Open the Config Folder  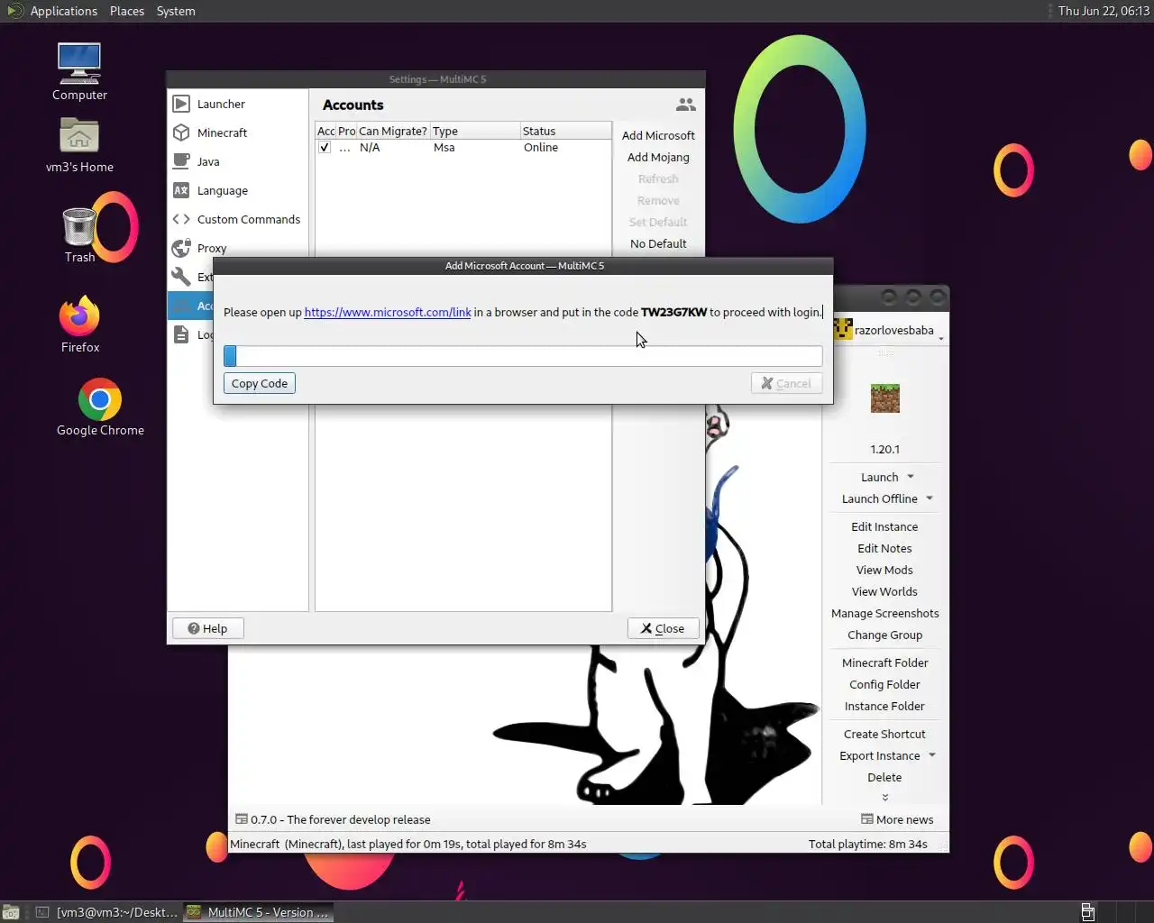pyautogui.click(x=884, y=684)
